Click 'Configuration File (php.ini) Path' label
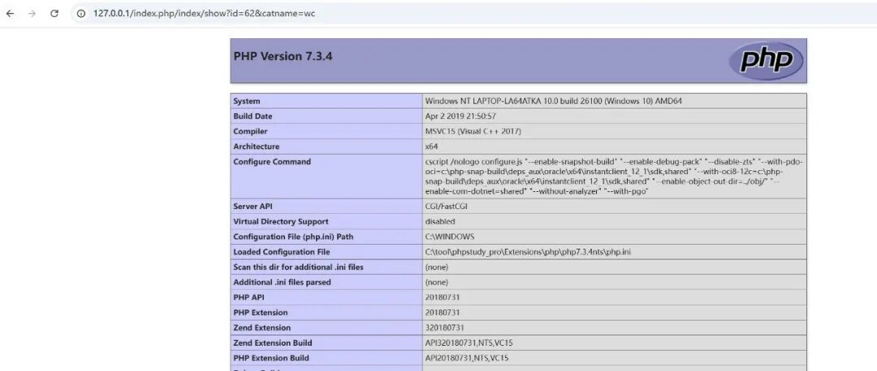This screenshot has width=877, height=371. point(293,237)
